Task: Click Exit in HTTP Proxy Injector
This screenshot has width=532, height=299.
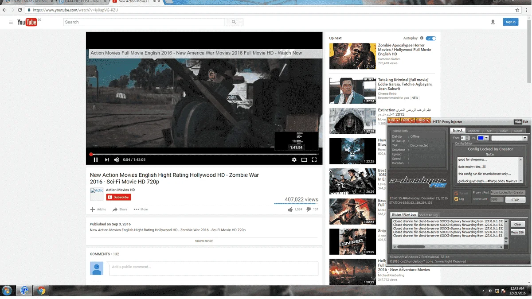Action: pos(525,122)
